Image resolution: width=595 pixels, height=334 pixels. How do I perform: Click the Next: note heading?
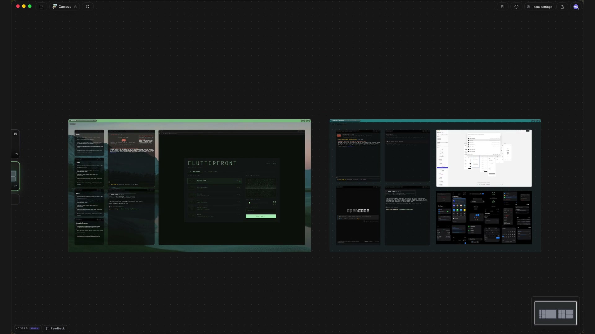(78, 194)
